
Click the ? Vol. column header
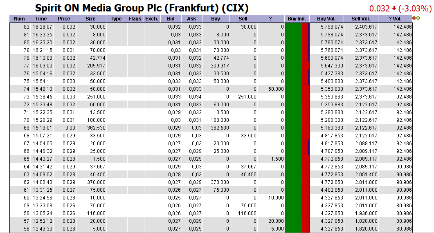[x=395, y=19]
